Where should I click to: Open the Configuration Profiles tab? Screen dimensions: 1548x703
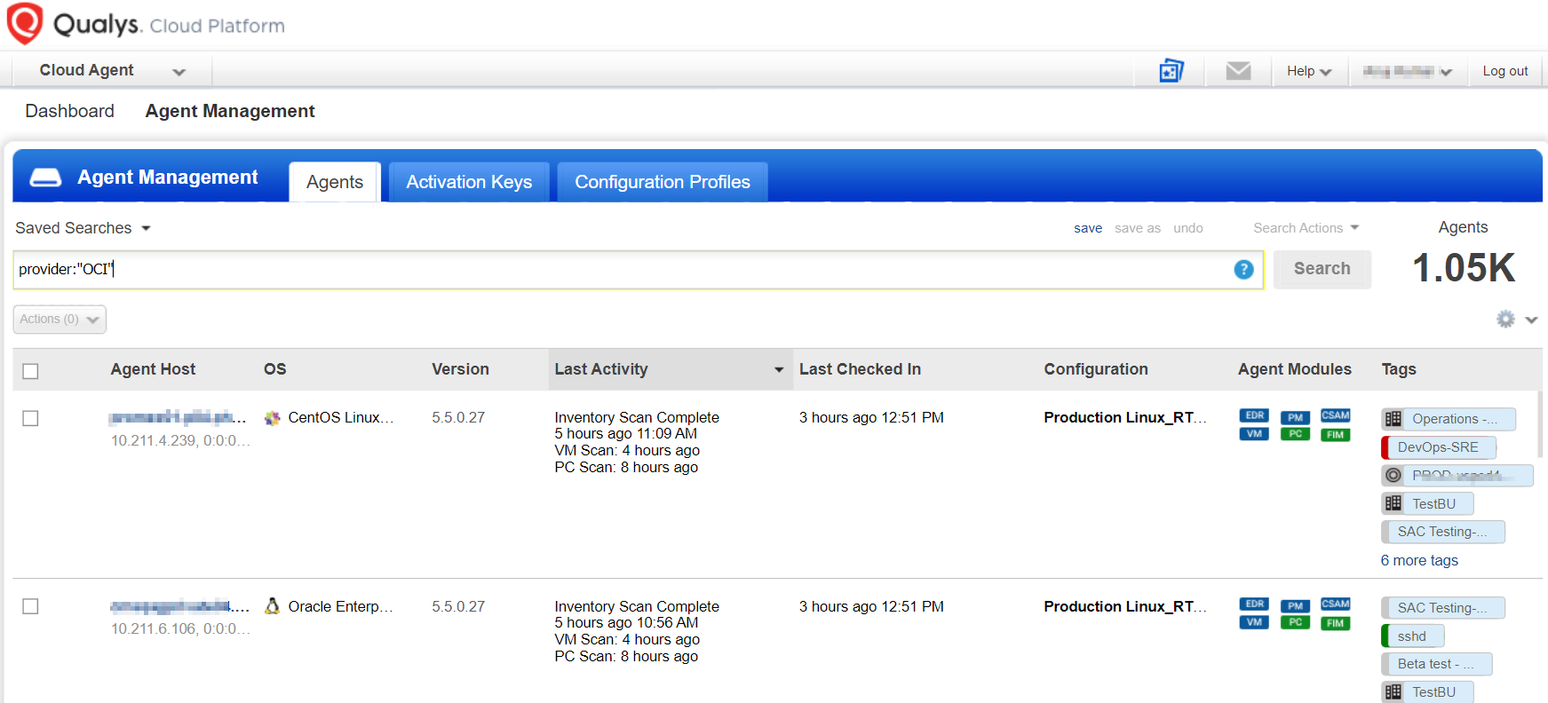[662, 182]
